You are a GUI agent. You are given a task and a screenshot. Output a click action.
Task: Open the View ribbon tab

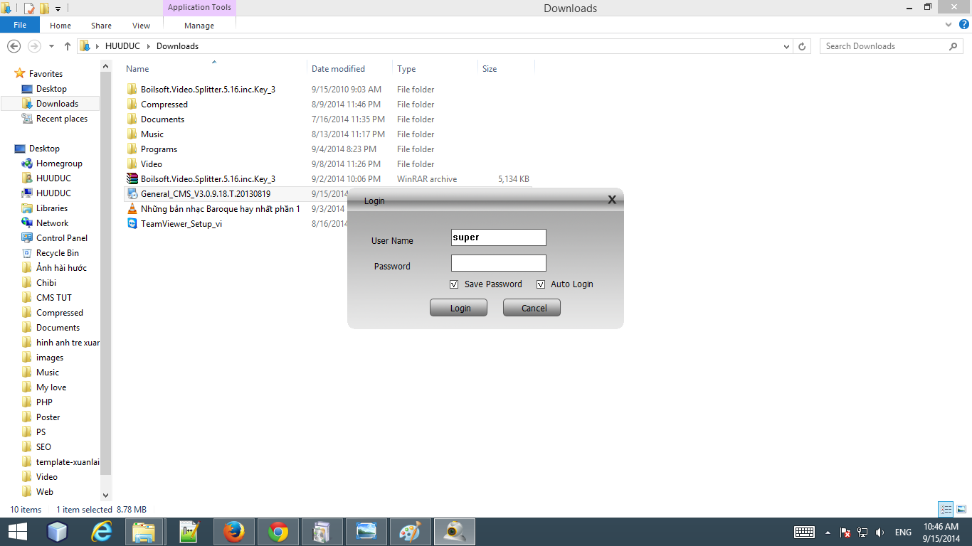(x=142, y=25)
